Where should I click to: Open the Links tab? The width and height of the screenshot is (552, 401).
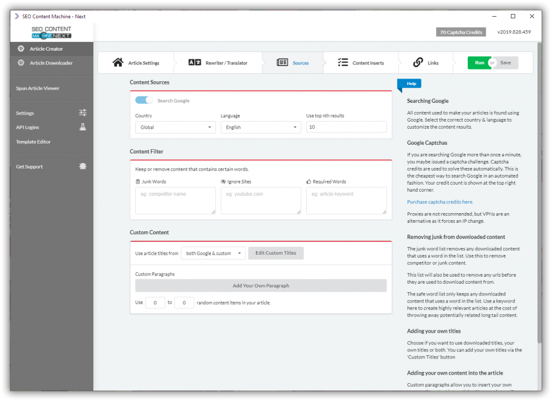(426, 62)
